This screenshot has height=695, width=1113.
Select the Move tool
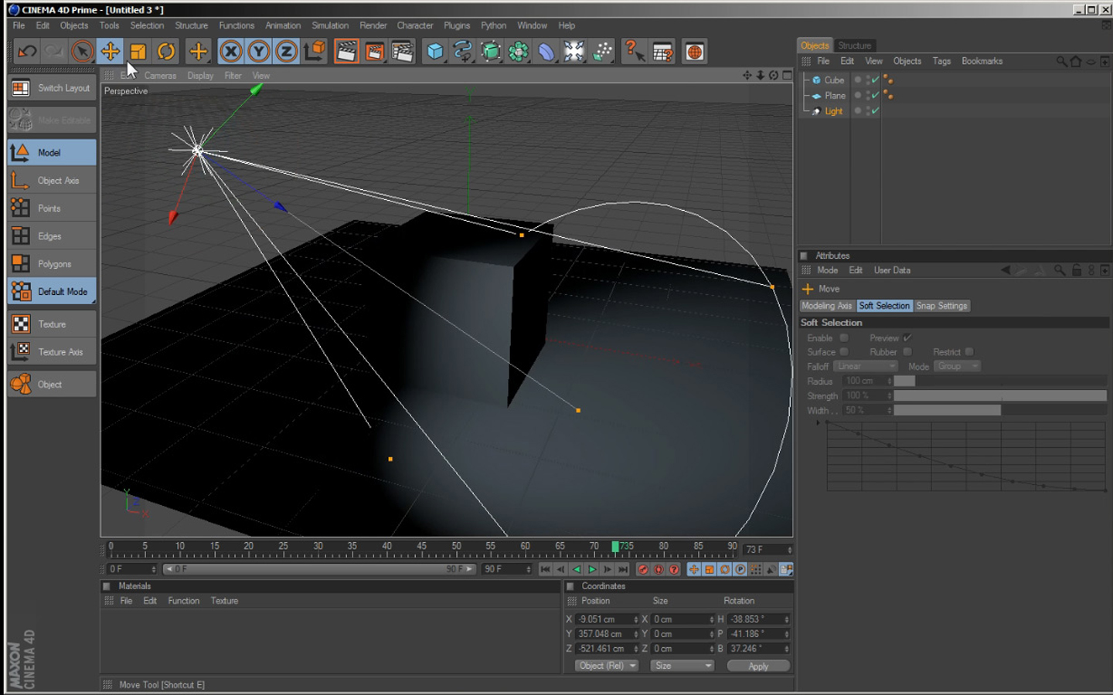[111, 51]
